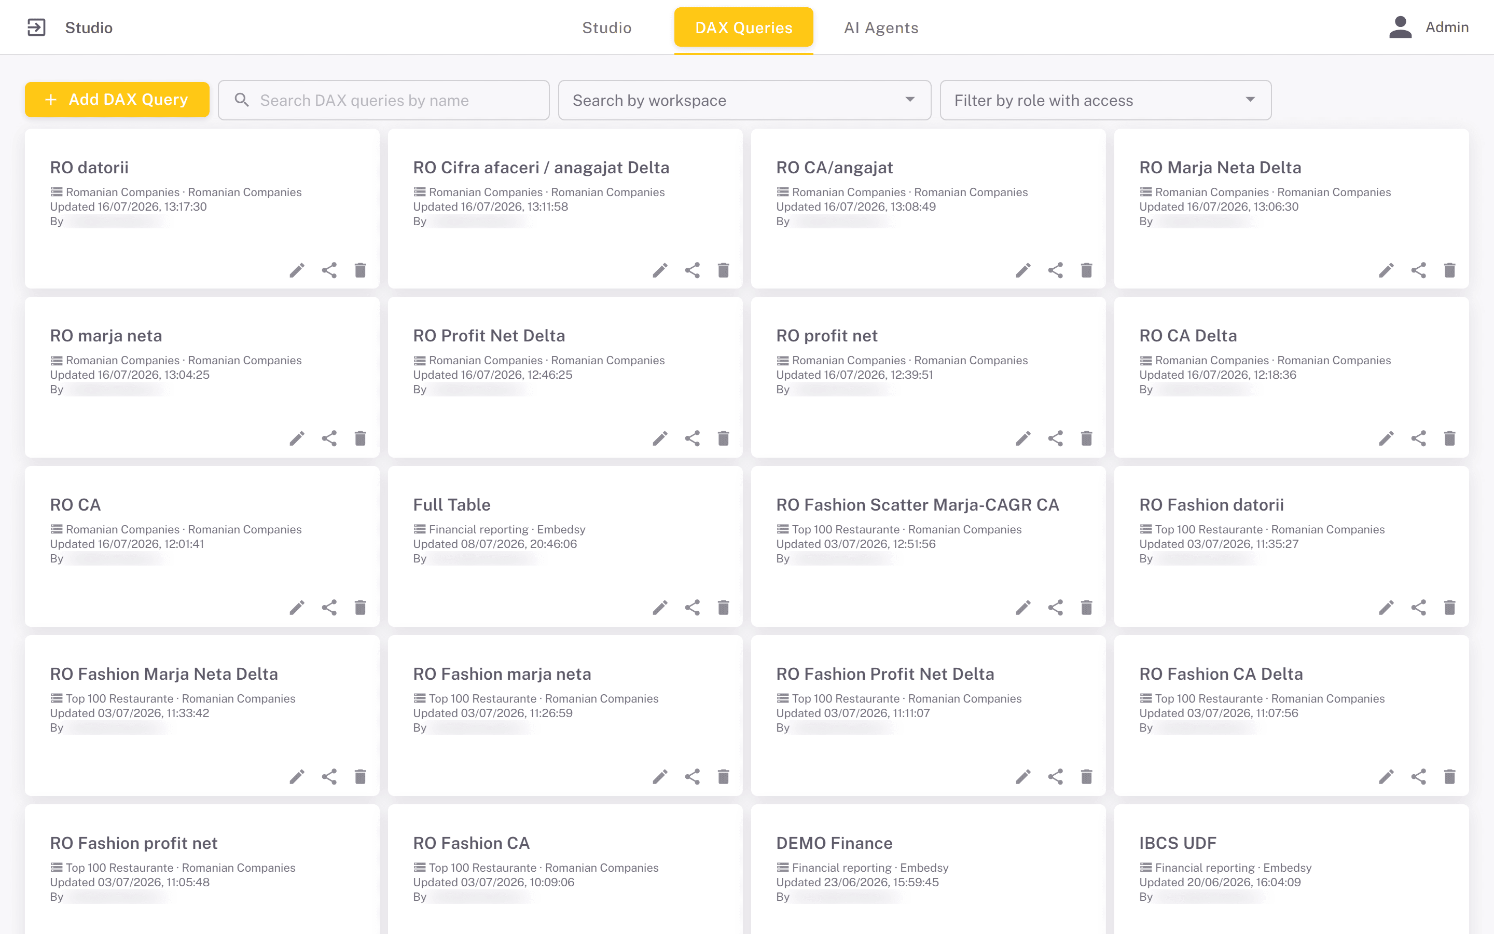Screen dimensions: 1494x934
Task: Edit RO Cifra afaceri / anagajat Delta
Action: [x=660, y=270]
